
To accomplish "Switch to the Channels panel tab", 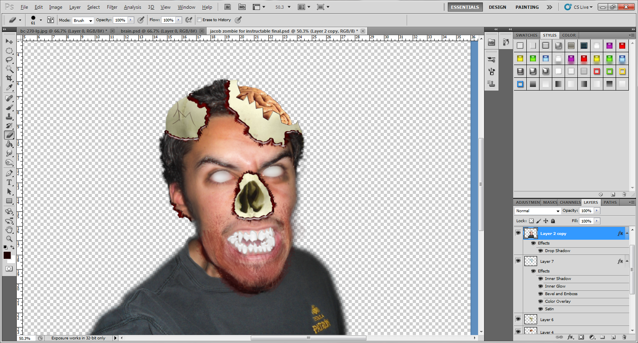I will click(570, 202).
